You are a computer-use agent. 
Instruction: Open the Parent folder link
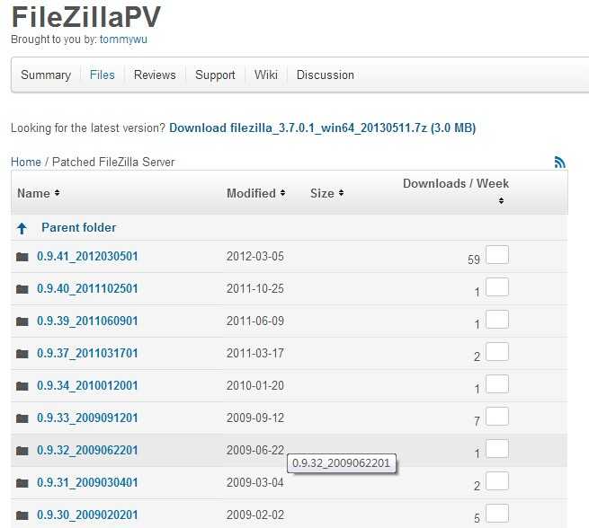pos(79,227)
